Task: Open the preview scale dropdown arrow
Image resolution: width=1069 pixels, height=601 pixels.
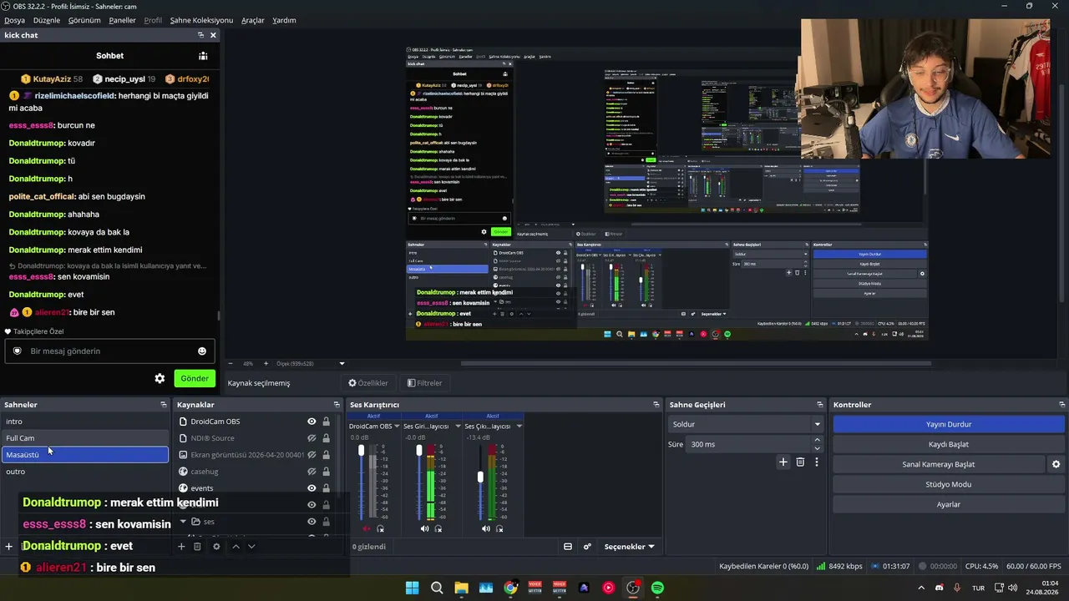Action: pos(342,364)
